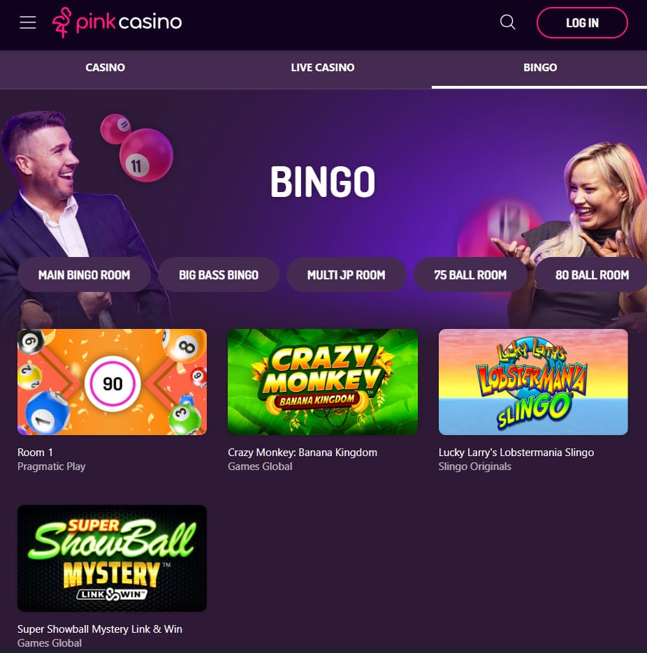Open the Room 1 bingo thumbnail
The image size is (647, 653).
(x=112, y=382)
